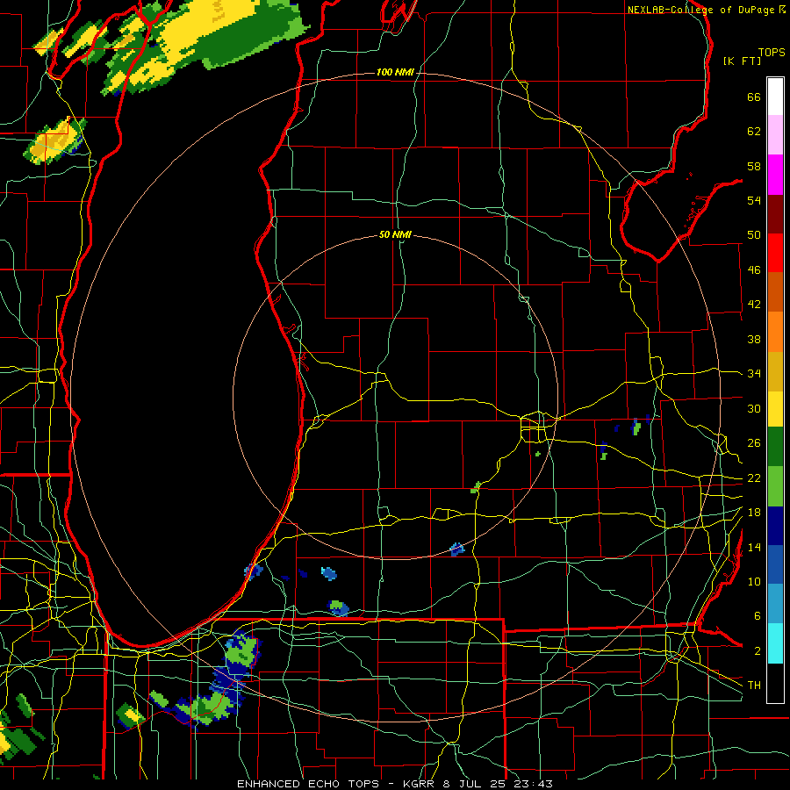Click the white 66 kft legend swatch

[x=775, y=97]
